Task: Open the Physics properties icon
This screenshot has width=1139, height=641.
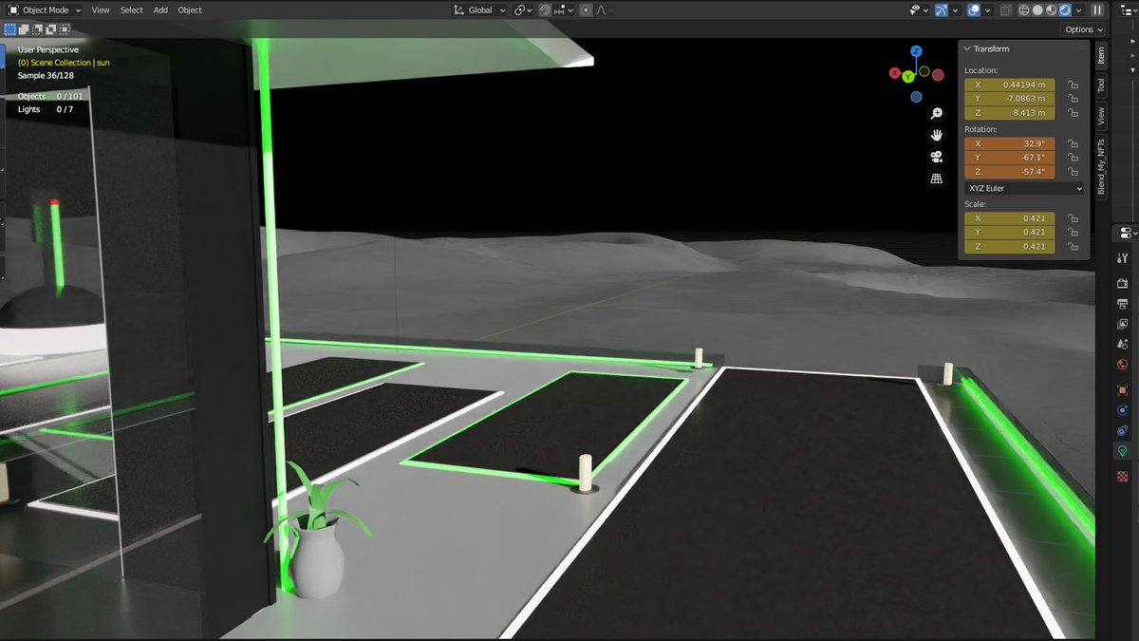Action: (1123, 411)
